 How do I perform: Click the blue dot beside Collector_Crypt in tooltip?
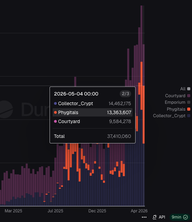coord(55,103)
